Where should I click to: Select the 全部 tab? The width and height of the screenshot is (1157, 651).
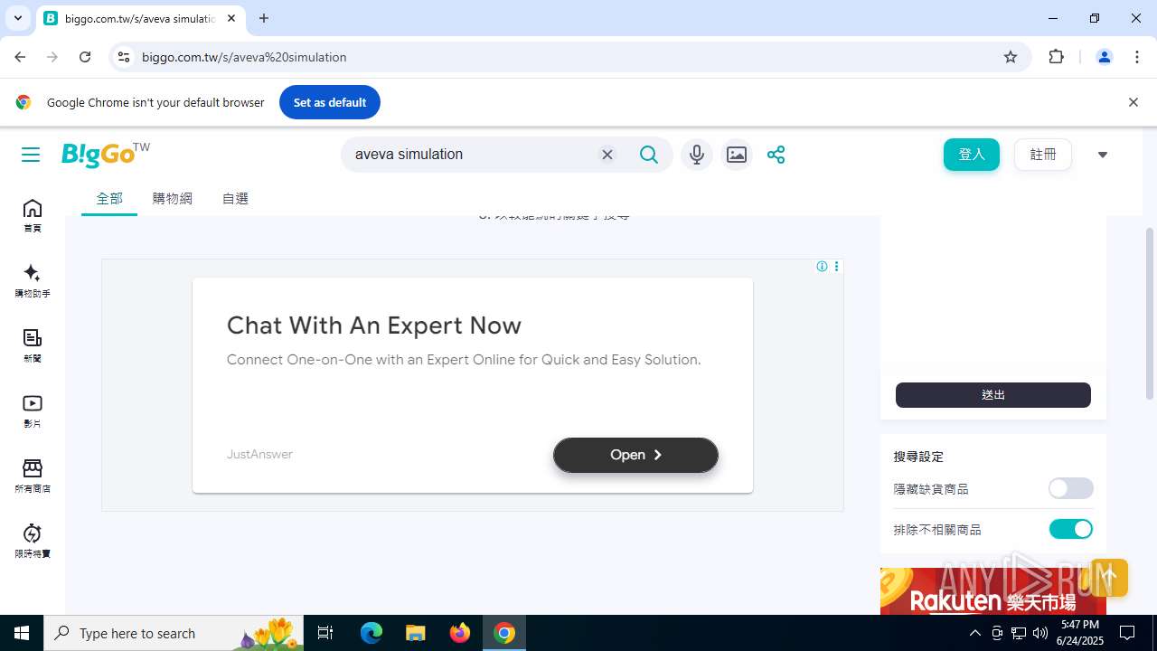tap(109, 198)
